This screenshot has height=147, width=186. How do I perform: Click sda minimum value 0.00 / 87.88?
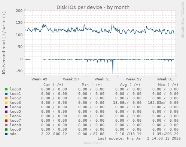click(x=91, y=134)
